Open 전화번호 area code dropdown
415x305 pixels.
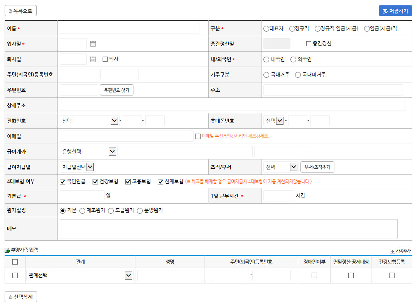89,121
